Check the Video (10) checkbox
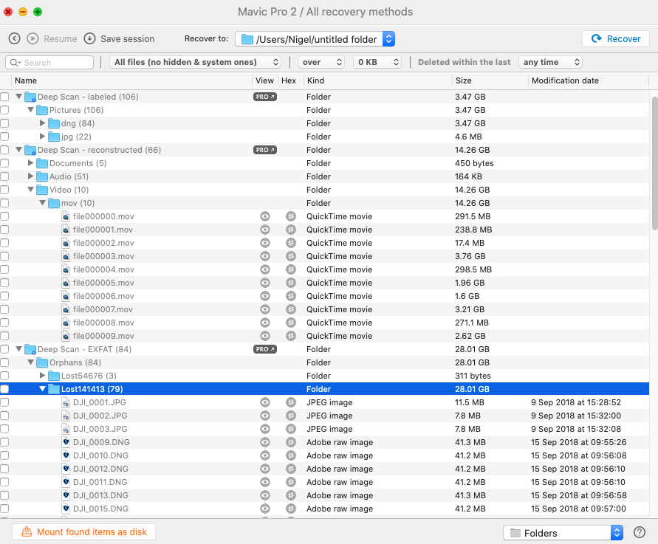Screen dimensions: 658x544 click(4, 190)
